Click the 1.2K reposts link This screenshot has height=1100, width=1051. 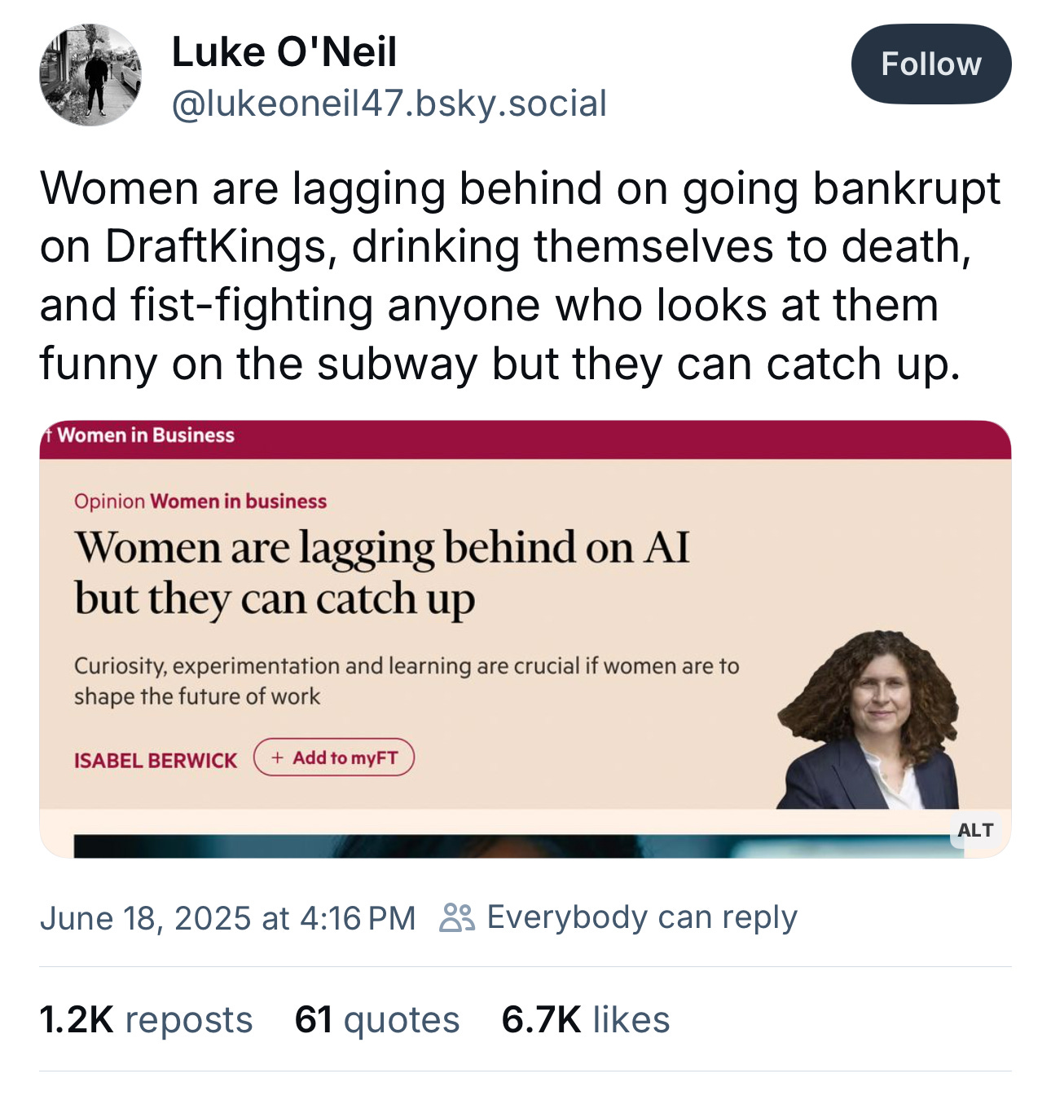(x=146, y=1019)
